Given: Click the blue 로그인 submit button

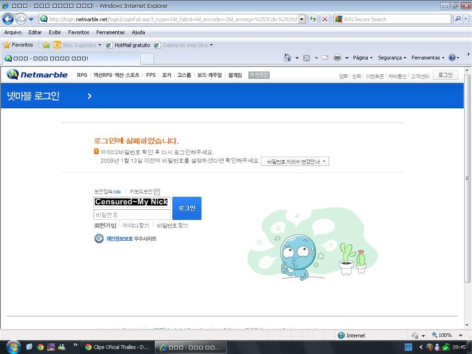Looking at the screenshot, I should pos(187,208).
